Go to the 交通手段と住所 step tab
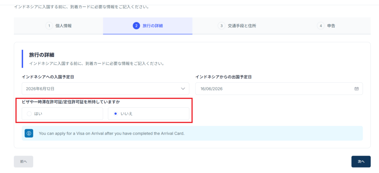Screen dimensions: 379x173 [237, 26]
